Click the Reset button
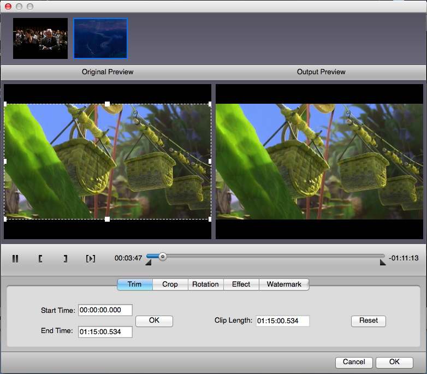The width and height of the screenshot is (427, 374). [x=369, y=321]
